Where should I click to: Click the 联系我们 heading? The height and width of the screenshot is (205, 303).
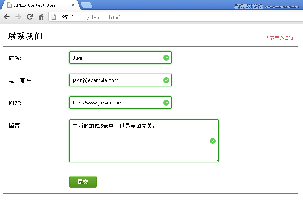(25, 36)
